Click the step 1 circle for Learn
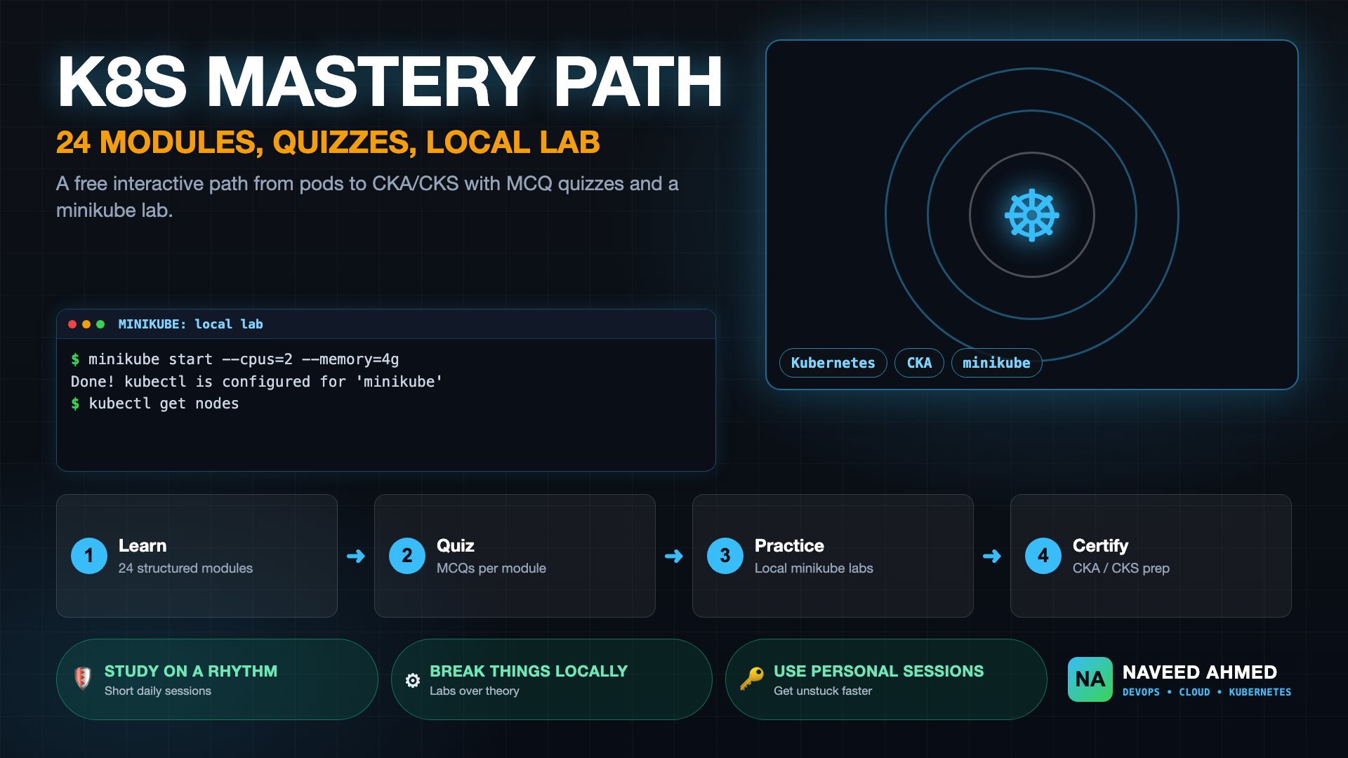Image resolution: width=1348 pixels, height=758 pixels. 89,556
